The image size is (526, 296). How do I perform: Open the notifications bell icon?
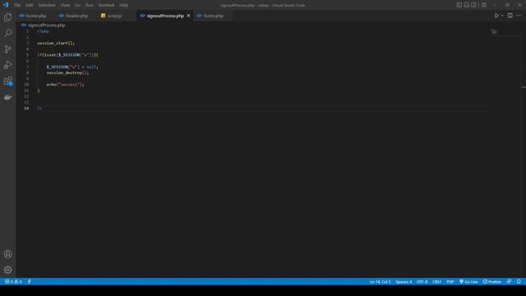tap(519, 281)
